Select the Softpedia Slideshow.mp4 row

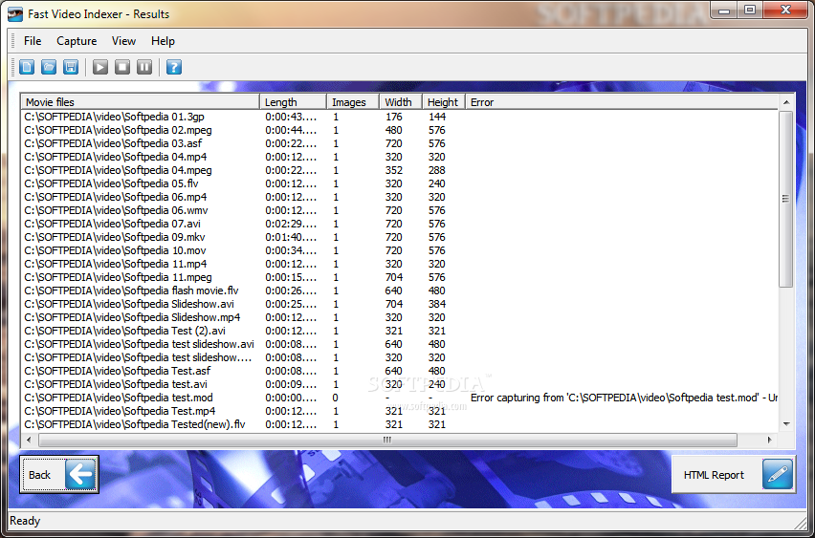coord(400,317)
